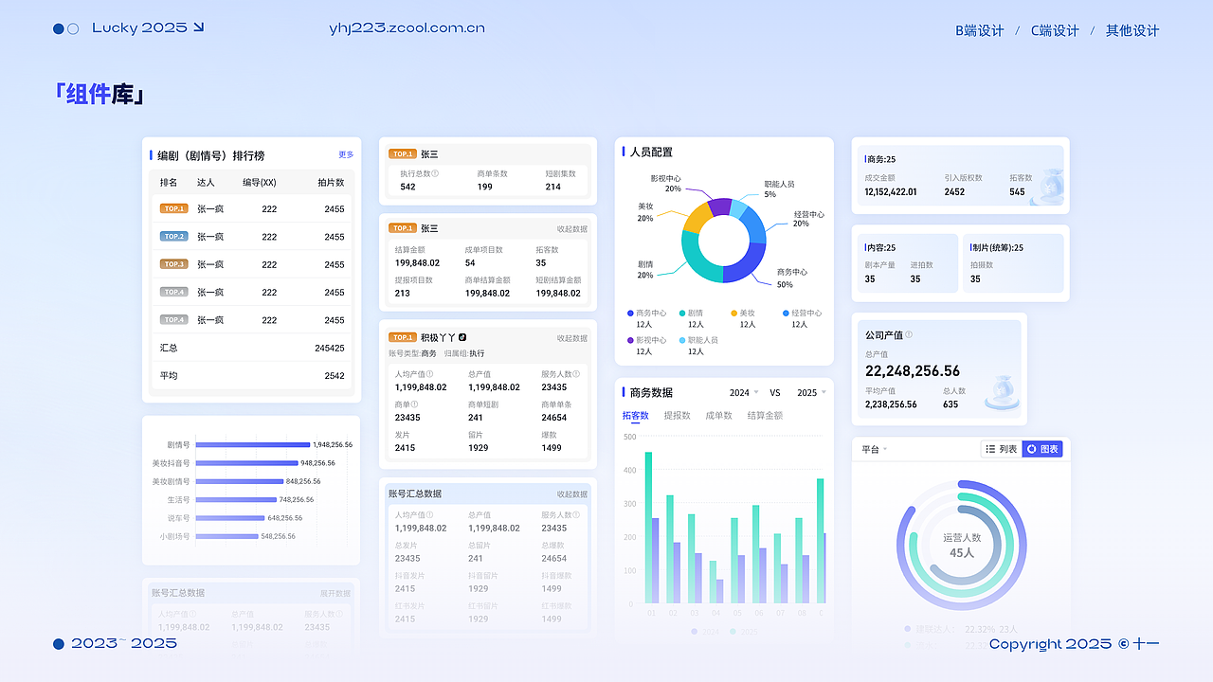Image resolution: width=1213 pixels, height=682 pixels.
Task: Click the 汇总 row value 245425
Action: [330, 349]
